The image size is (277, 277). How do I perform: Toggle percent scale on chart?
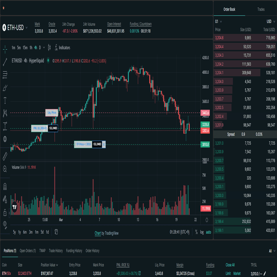pos(196,232)
